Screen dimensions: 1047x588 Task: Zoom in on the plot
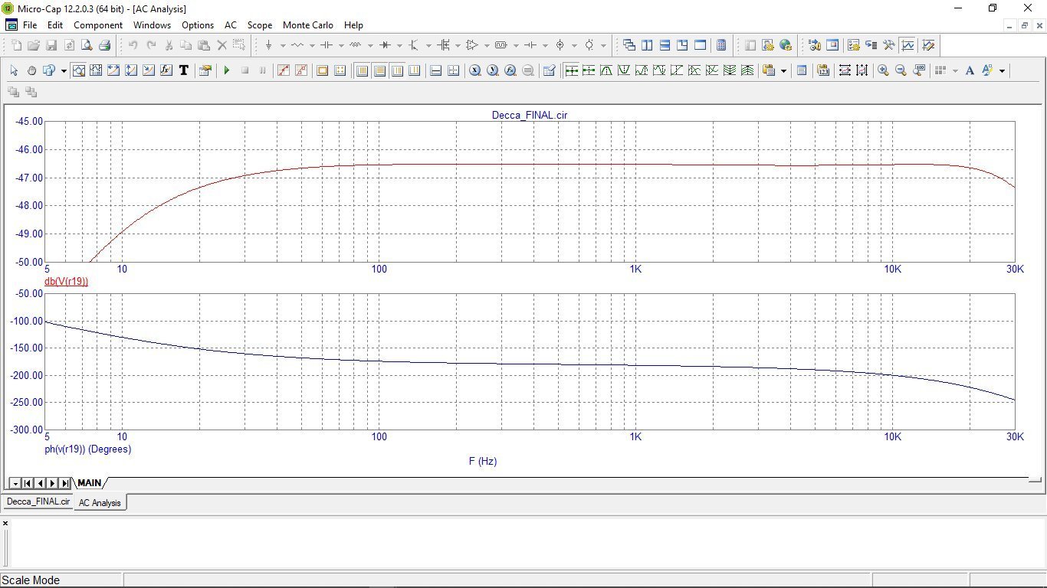[883, 70]
